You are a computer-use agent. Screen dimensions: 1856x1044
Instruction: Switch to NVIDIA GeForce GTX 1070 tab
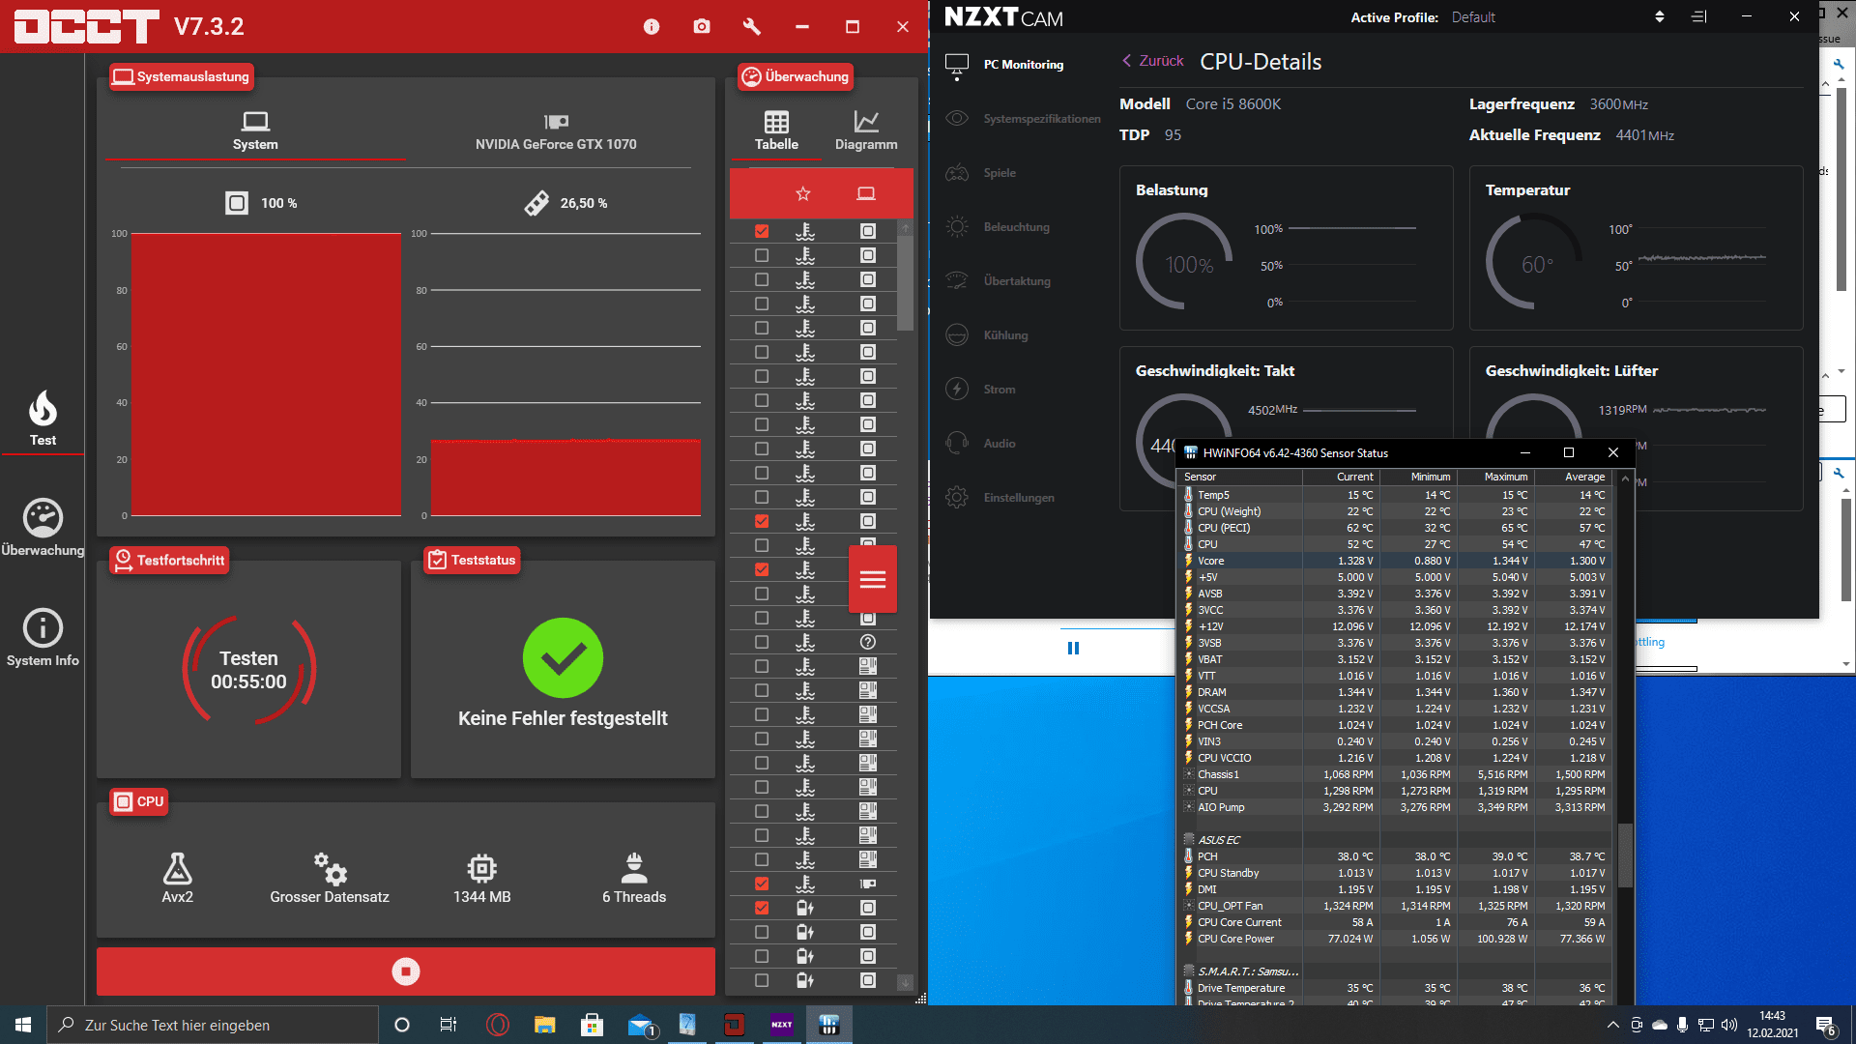[556, 131]
